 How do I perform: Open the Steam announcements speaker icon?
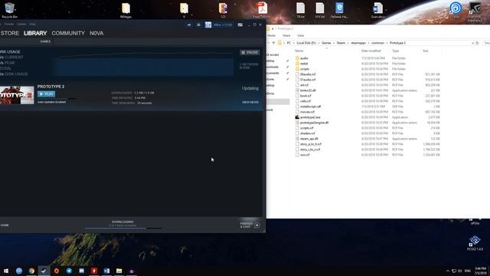189,25
